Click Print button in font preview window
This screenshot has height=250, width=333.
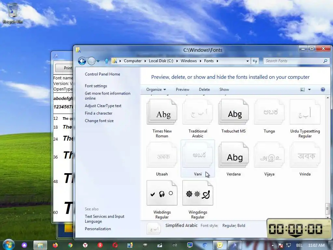tap(64, 68)
